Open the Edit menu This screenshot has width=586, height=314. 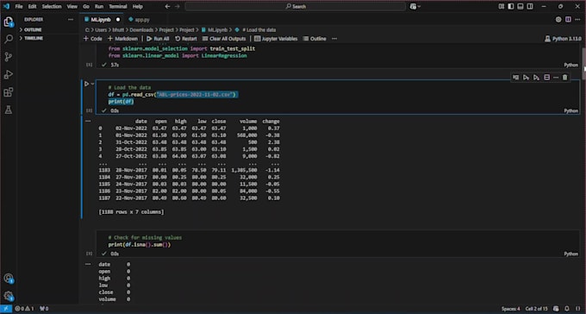(32, 6)
